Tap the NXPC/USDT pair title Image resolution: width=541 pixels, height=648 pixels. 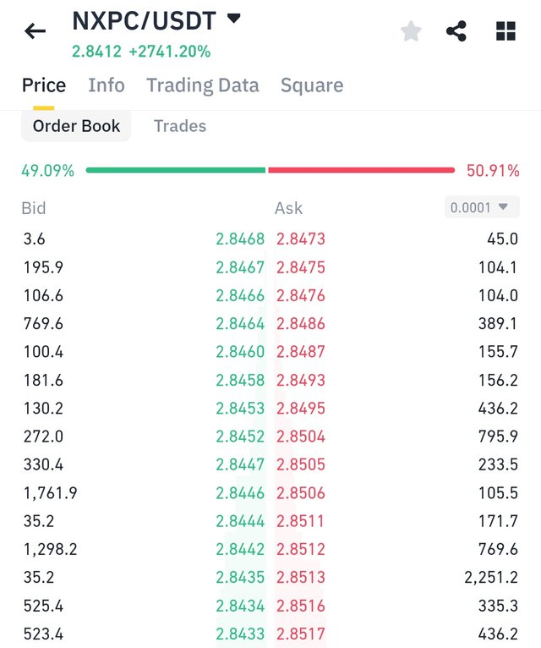145,20
